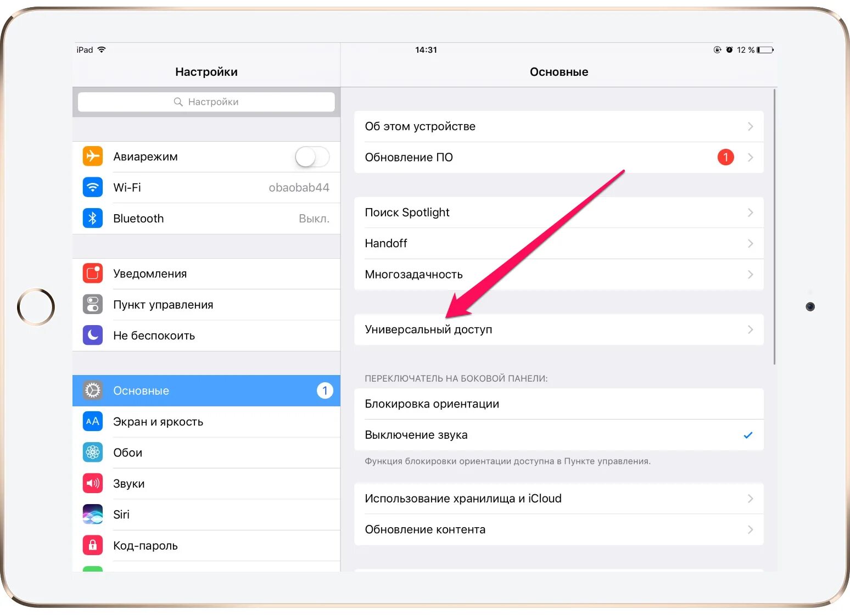Tap the blue checkmark next to Выключение звука
Viewport: 850px width, 615px height.
[x=748, y=435]
